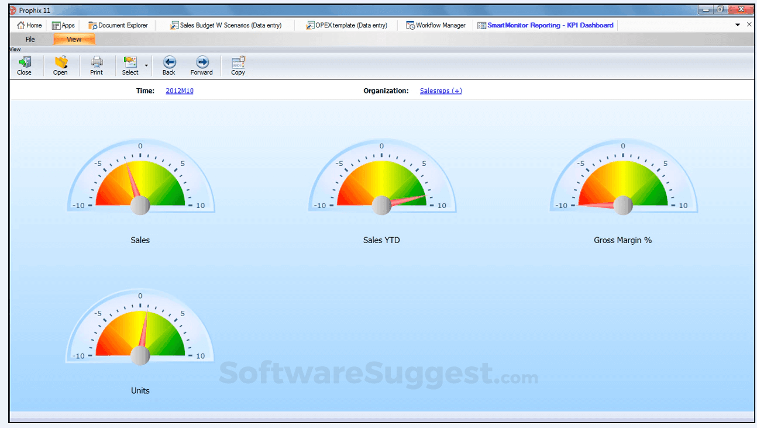Close the view with the Close door icon
The height and width of the screenshot is (430, 757).
pos(24,65)
